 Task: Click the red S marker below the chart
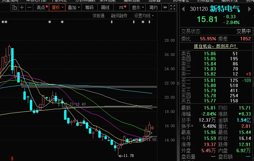click(12, 159)
